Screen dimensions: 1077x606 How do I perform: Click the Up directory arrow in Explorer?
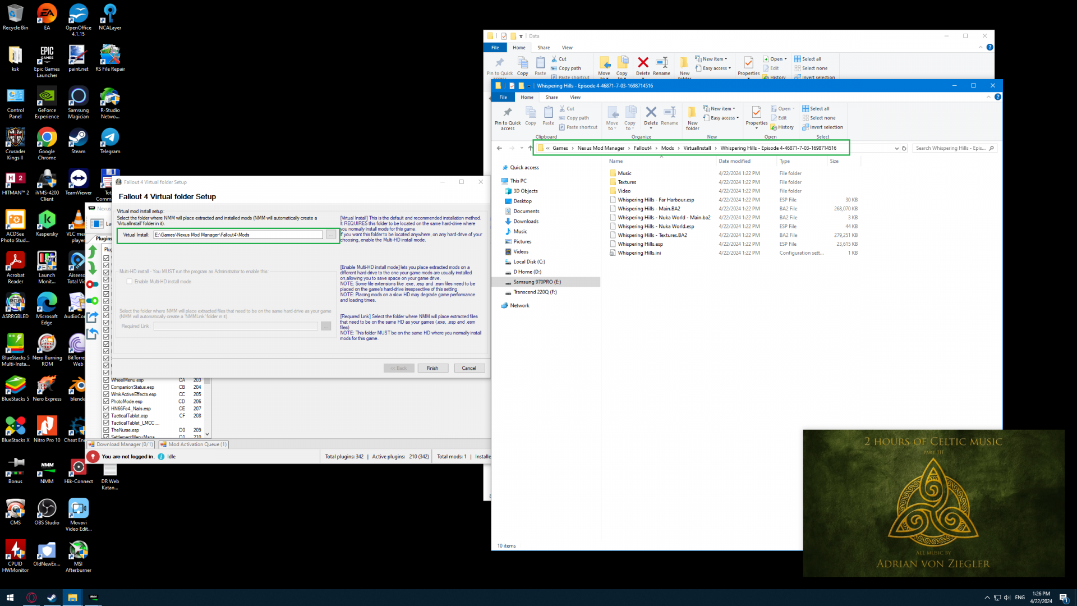coord(530,148)
